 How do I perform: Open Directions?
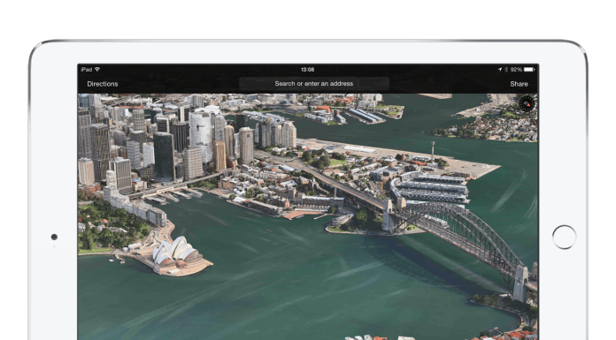(103, 84)
